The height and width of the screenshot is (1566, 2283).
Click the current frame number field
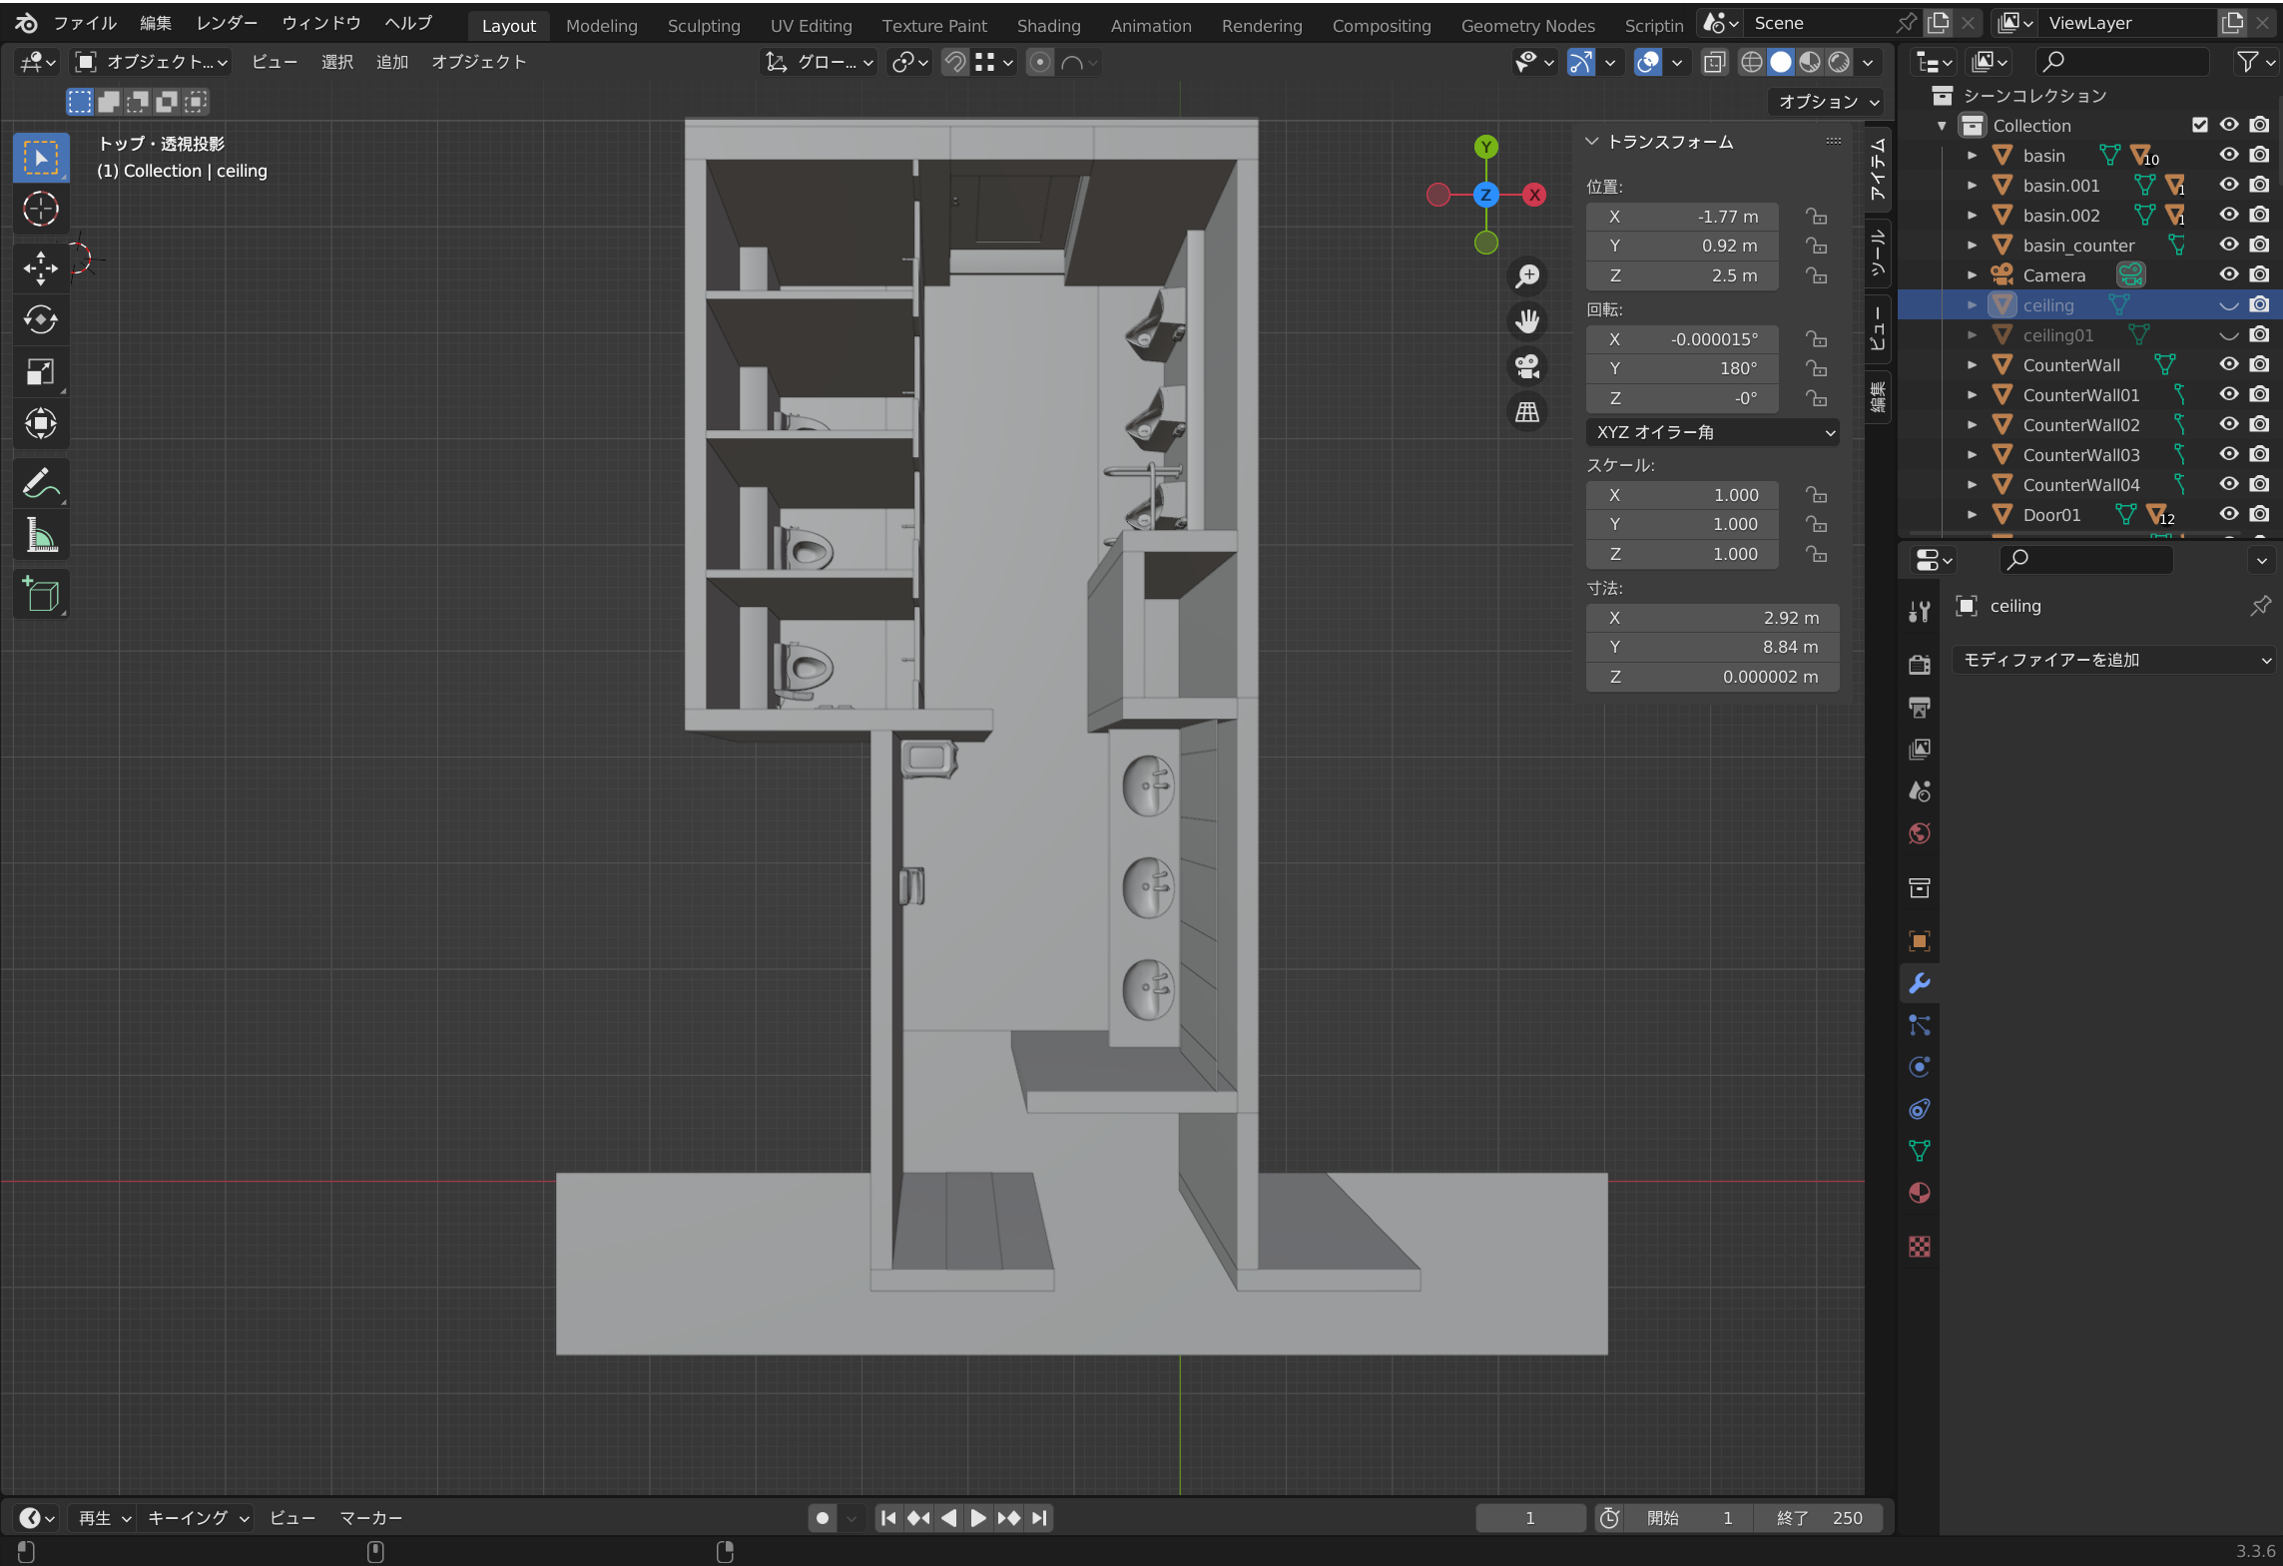point(1529,1518)
